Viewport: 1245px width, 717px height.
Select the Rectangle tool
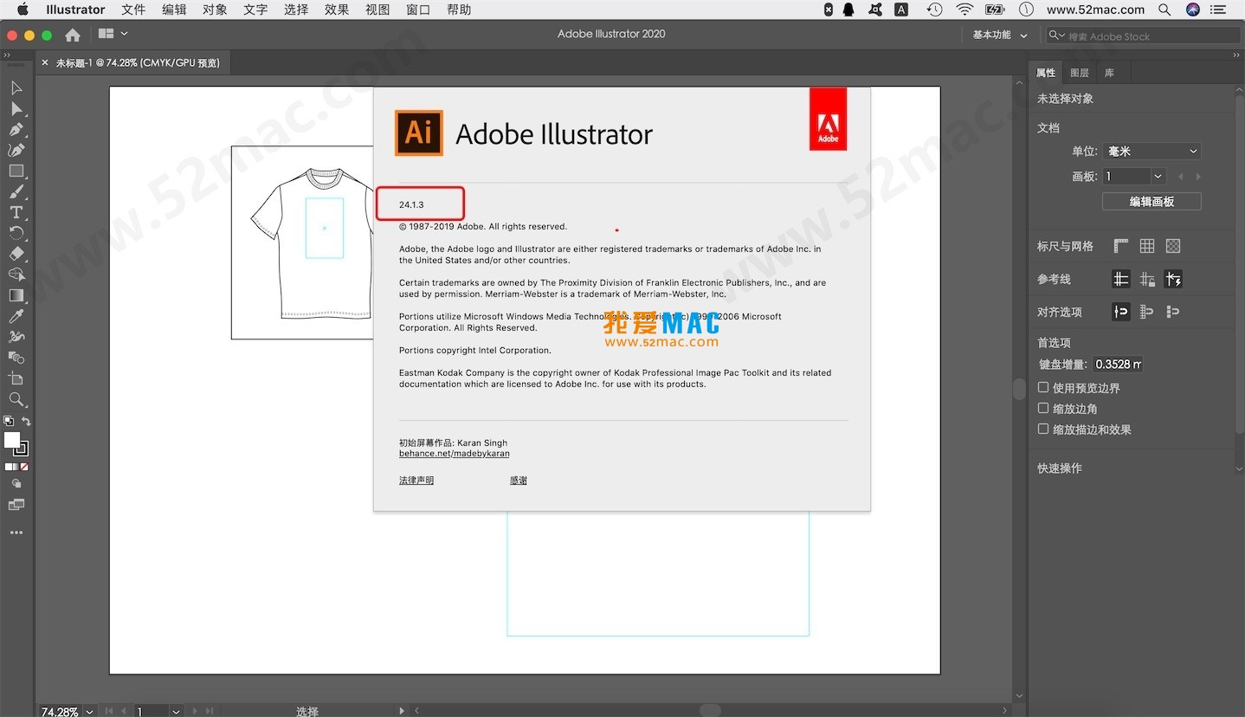coord(16,171)
